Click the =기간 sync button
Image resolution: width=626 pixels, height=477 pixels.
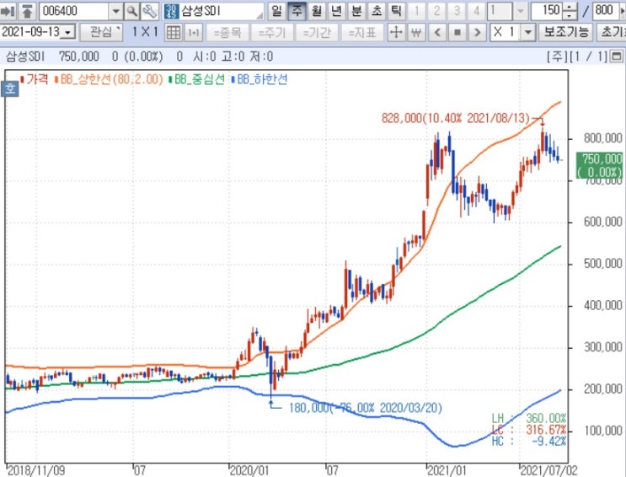click(317, 32)
